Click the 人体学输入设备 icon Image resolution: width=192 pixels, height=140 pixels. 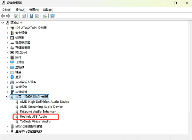tap(12, 82)
